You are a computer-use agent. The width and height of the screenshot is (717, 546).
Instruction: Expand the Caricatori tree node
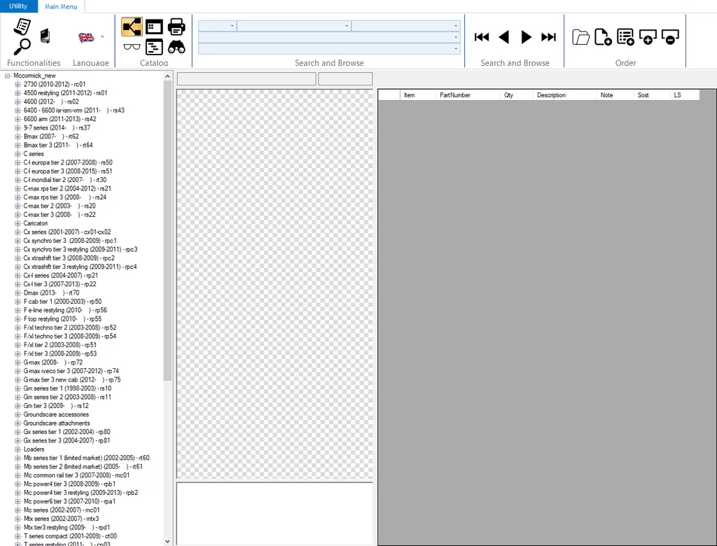[x=18, y=223]
